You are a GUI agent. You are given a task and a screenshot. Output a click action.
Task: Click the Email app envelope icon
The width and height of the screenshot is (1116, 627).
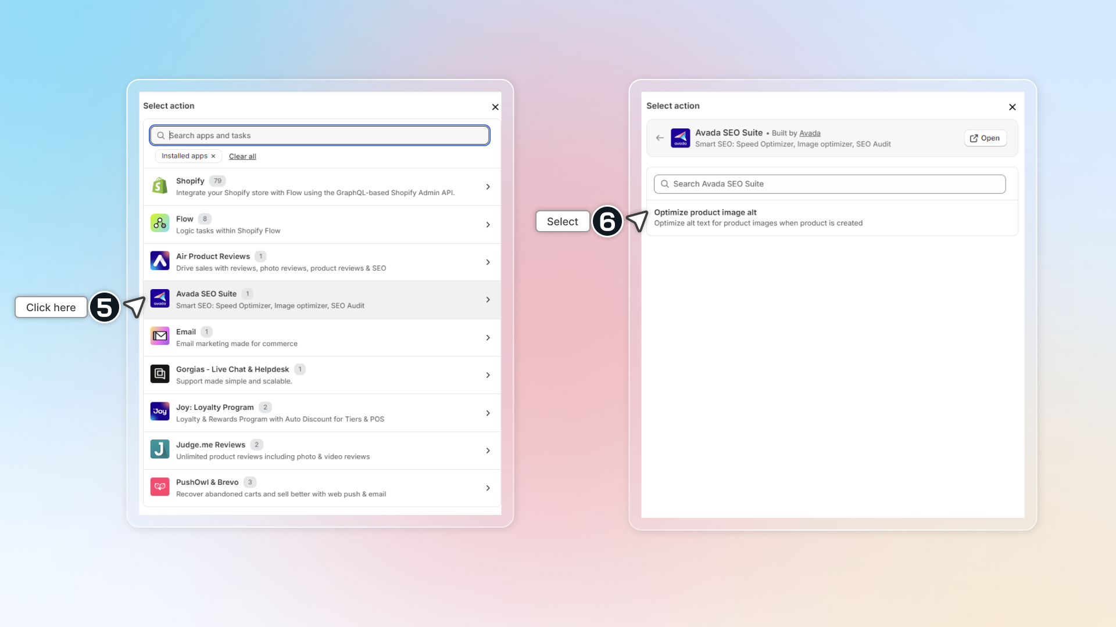160,337
